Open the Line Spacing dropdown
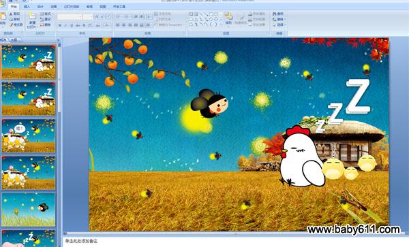 pyautogui.click(x=149, y=17)
